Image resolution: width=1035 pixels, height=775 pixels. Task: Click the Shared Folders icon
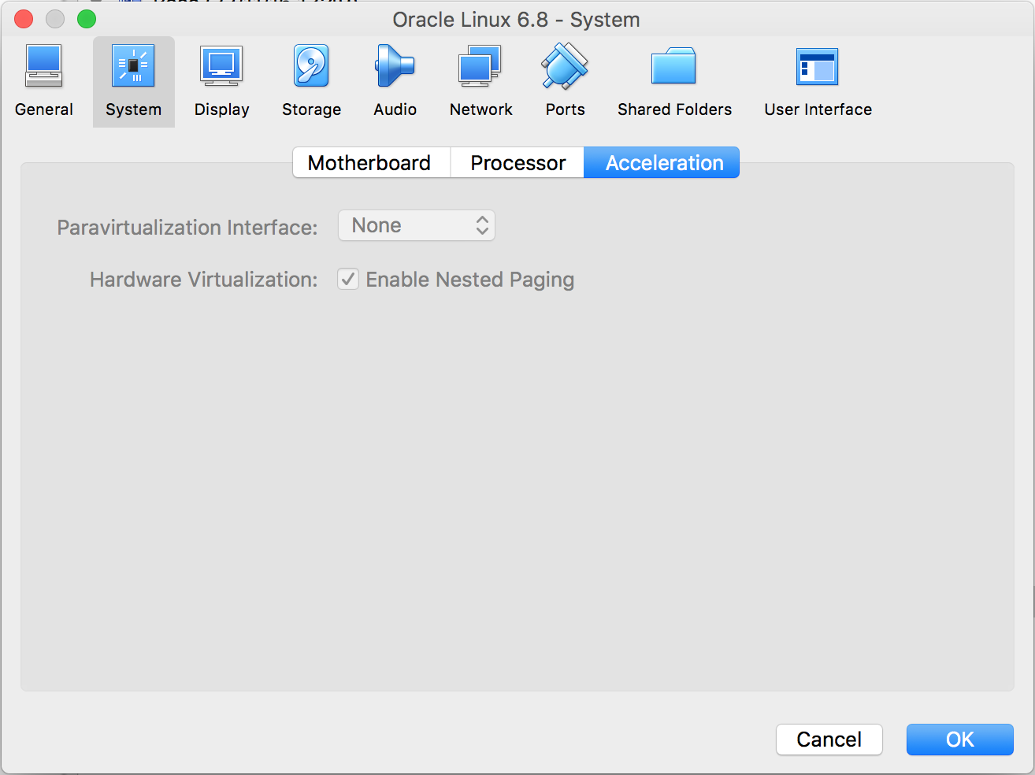pyautogui.click(x=673, y=79)
